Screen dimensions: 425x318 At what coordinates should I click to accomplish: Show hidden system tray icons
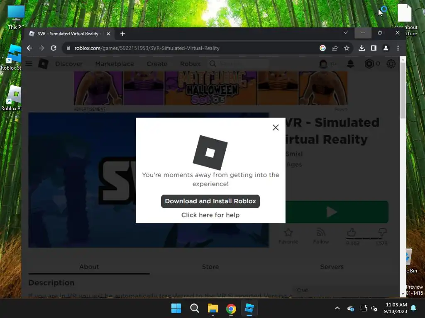[337, 308]
